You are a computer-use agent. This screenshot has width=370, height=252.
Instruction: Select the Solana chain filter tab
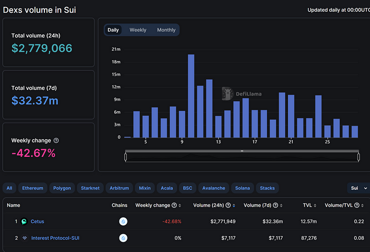click(243, 188)
